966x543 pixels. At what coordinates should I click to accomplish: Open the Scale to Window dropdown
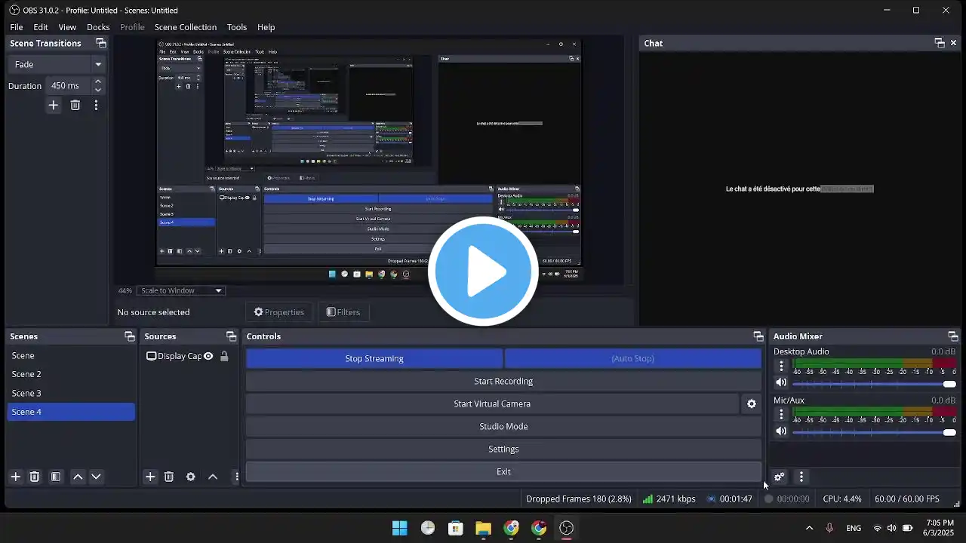click(180, 291)
